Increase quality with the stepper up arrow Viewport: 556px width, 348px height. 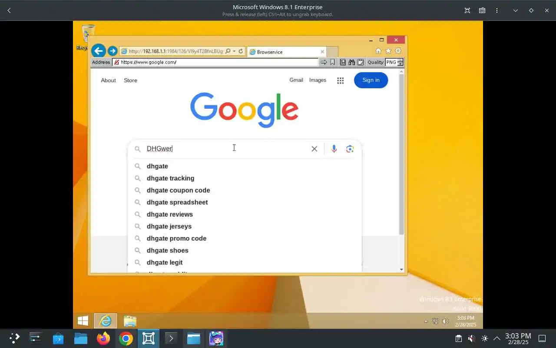(x=400, y=60)
